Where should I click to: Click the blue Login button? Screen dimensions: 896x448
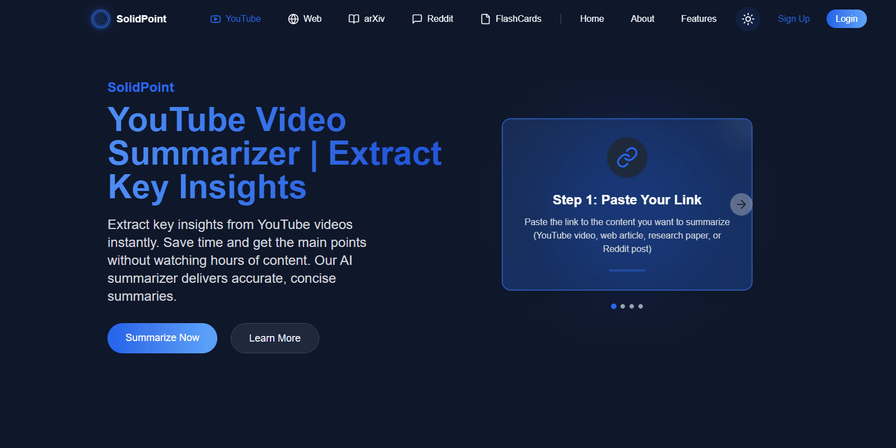tap(846, 19)
